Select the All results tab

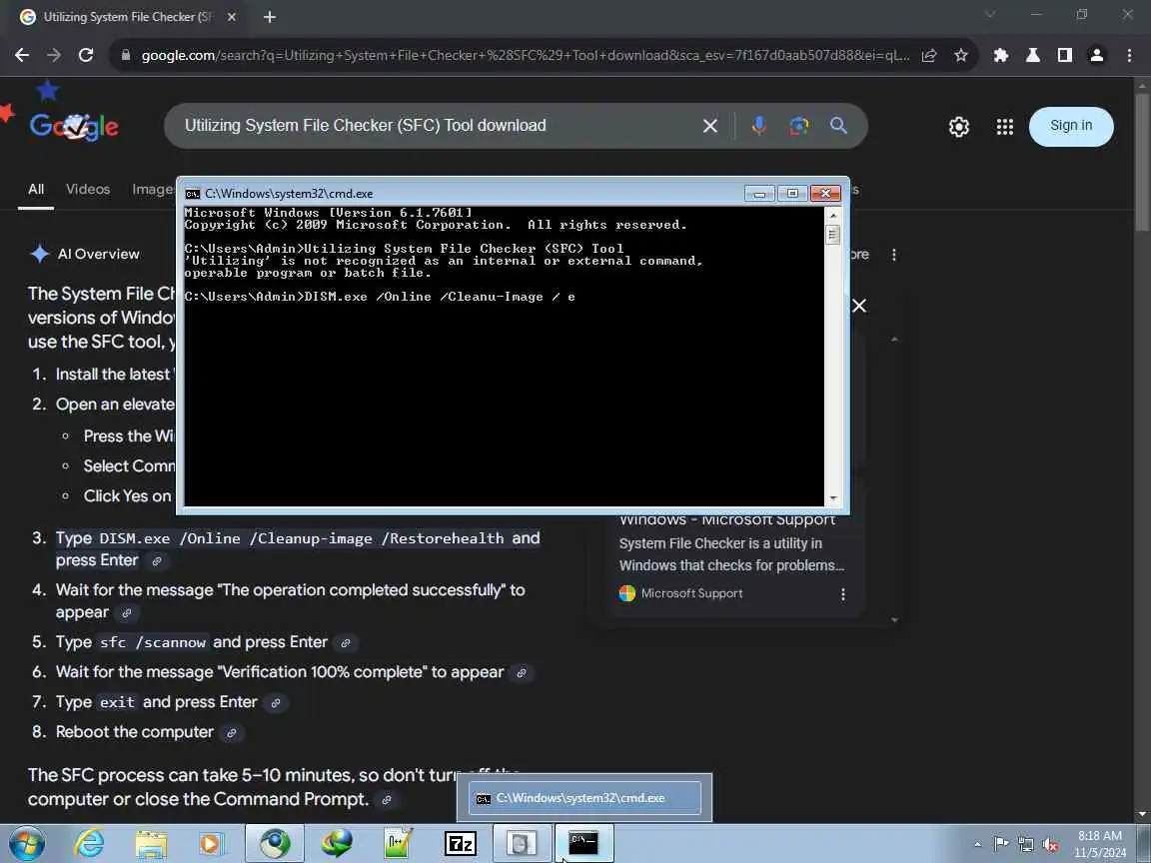(x=36, y=190)
